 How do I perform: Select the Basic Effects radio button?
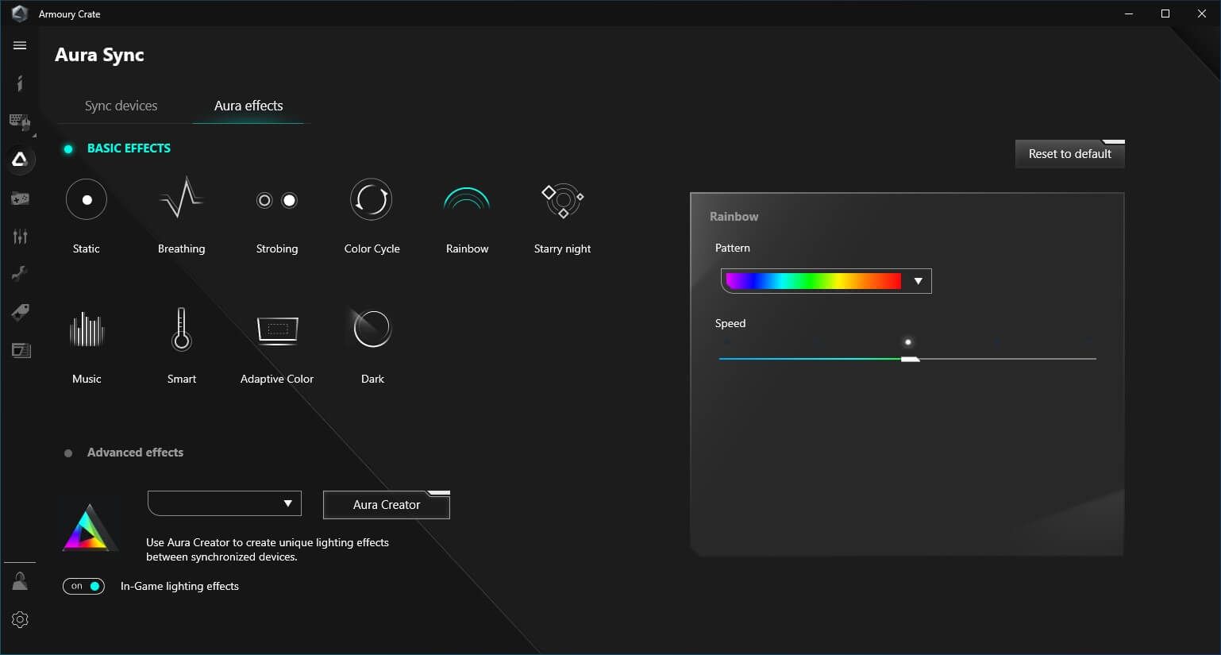pyautogui.click(x=68, y=148)
